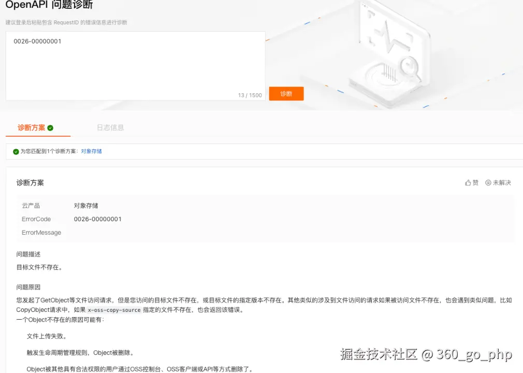Image resolution: width=523 pixels, height=373 pixels.
Task: Click the 0026-00000001 ErrorCode value
Action: (x=98, y=219)
